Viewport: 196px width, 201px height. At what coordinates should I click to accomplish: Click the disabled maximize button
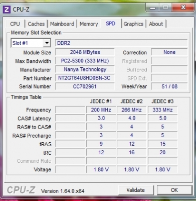(165, 8)
